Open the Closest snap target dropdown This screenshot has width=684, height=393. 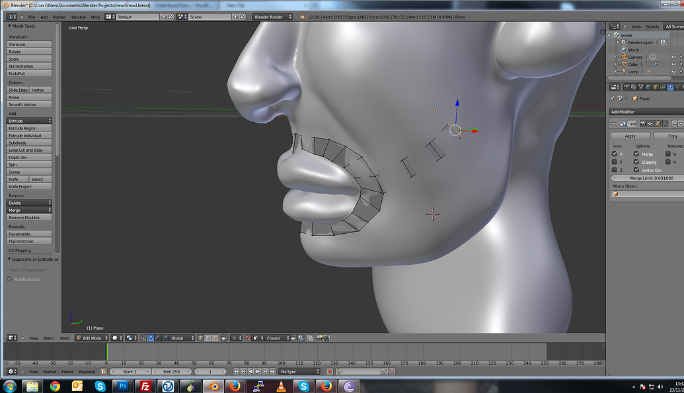pos(276,338)
